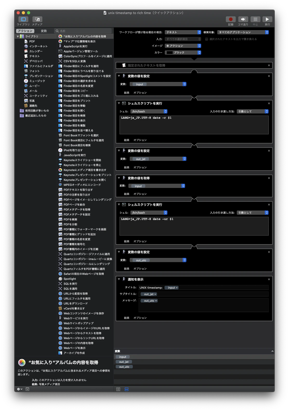Open the /bin/bash shell dropdown in first script
The image size is (289, 411).
point(149,111)
